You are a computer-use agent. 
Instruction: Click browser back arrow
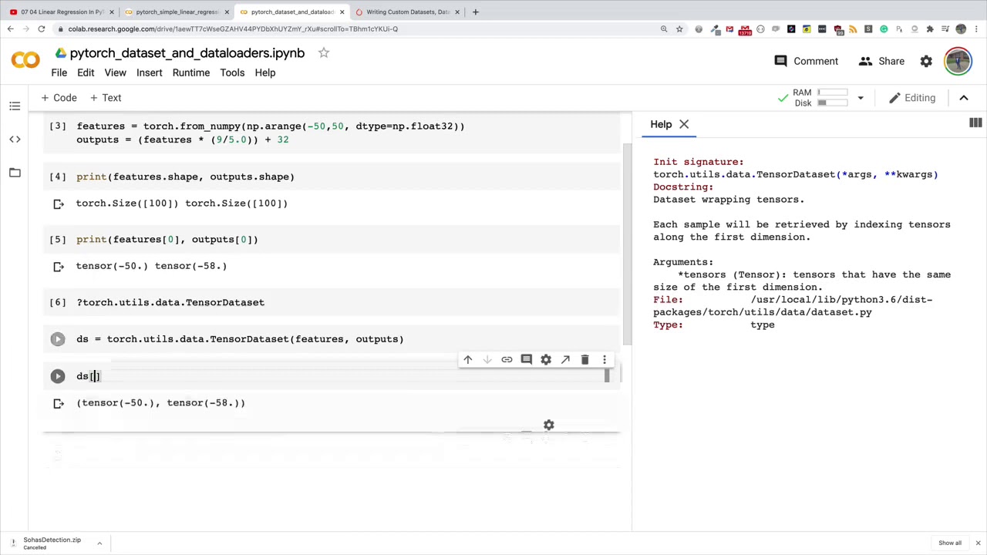pos(10,29)
